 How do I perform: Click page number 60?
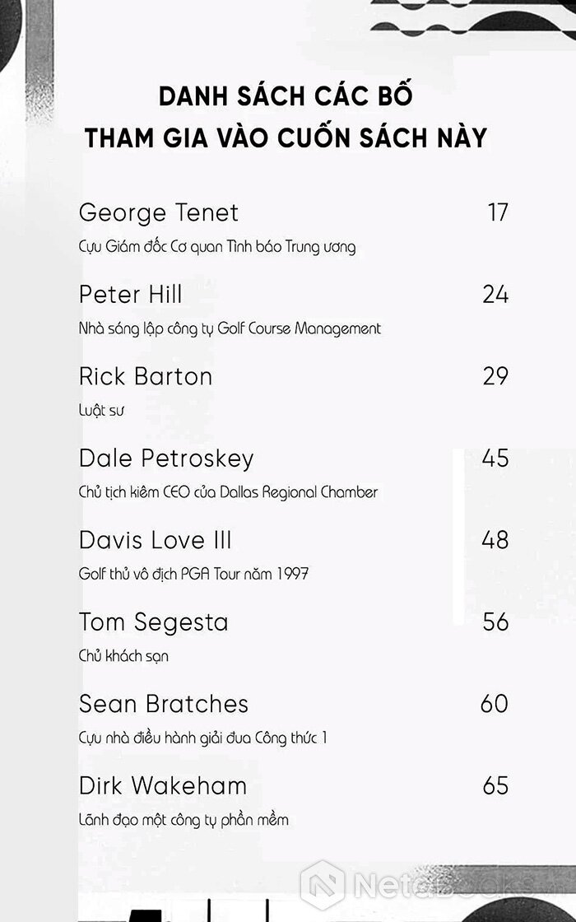point(495,704)
